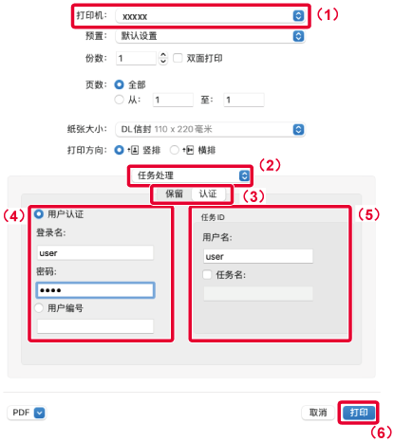Click the copies stepper arrows
This screenshot has width=394, height=442.
[163, 58]
